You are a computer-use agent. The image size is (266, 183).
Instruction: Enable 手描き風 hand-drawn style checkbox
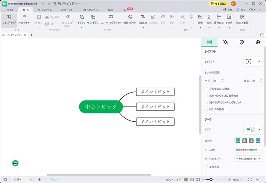coord(206,167)
